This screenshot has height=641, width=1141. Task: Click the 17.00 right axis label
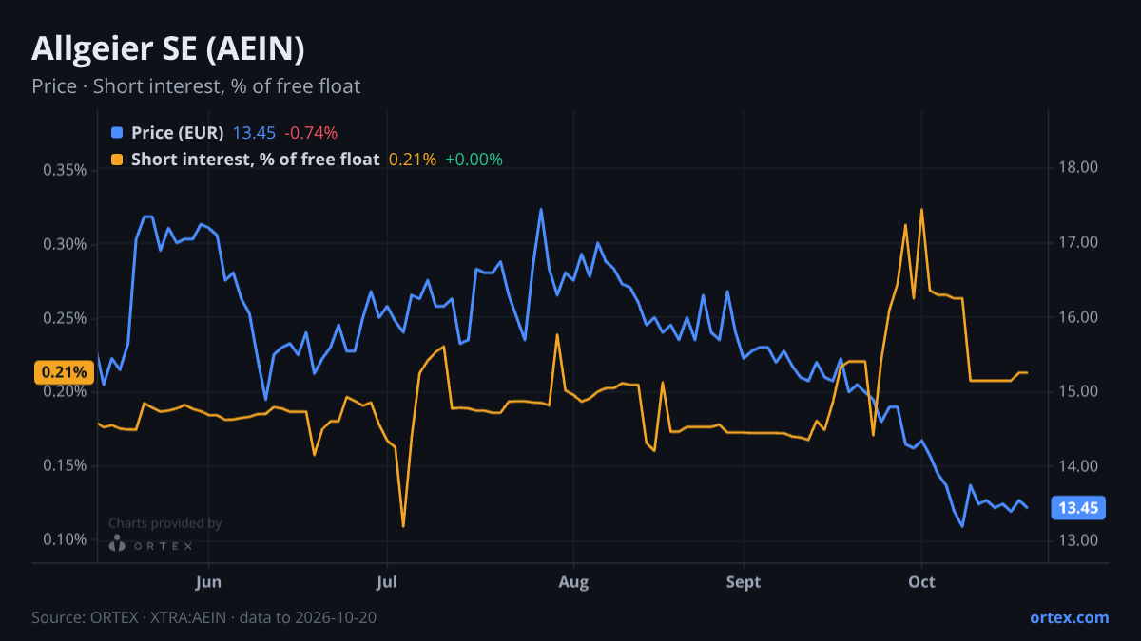click(1078, 243)
